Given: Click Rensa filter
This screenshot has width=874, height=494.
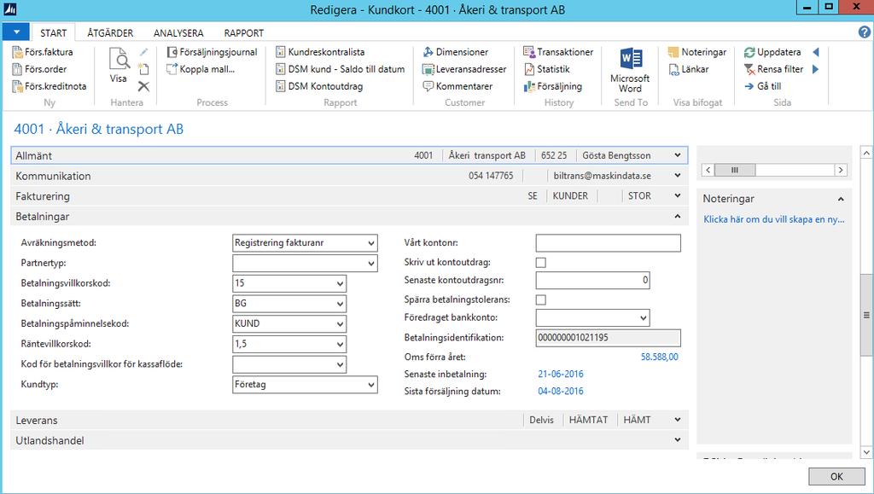Looking at the screenshot, I should 773,69.
